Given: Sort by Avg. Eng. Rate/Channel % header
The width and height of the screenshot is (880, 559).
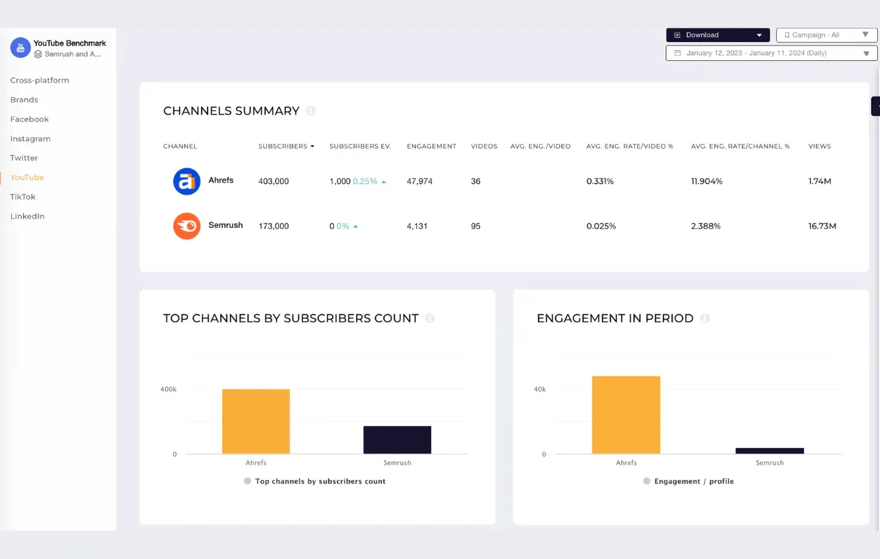Looking at the screenshot, I should pyautogui.click(x=740, y=147).
